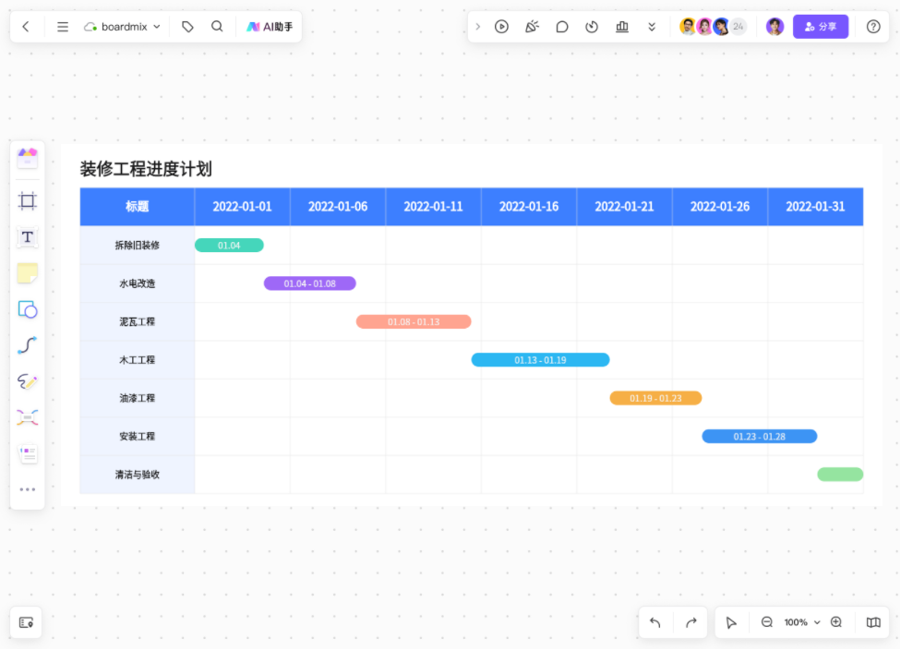The width and height of the screenshot is (901, 650).
Task: Click the 2022-01-26 column header
Action: coord(720,207)
